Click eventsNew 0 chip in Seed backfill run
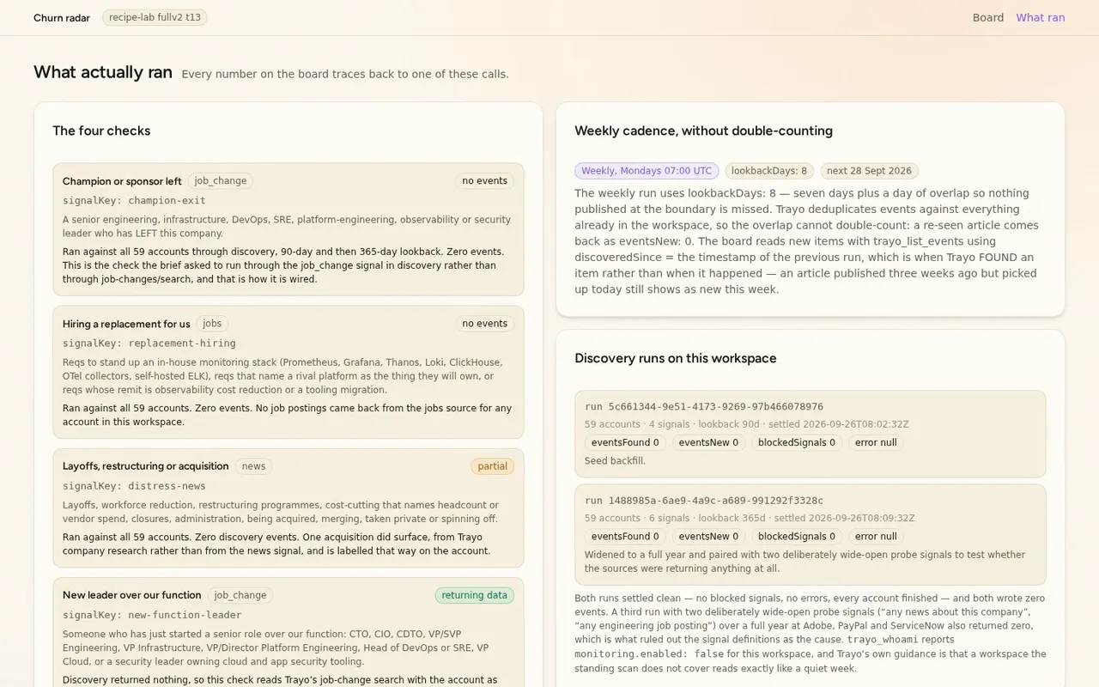1099x687 pixels. coord(708,443)
